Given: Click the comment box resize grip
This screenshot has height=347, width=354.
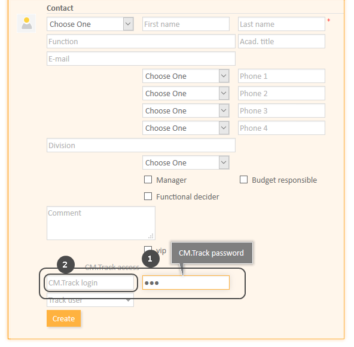Looking at the screenshot, I should pos(151,236).
